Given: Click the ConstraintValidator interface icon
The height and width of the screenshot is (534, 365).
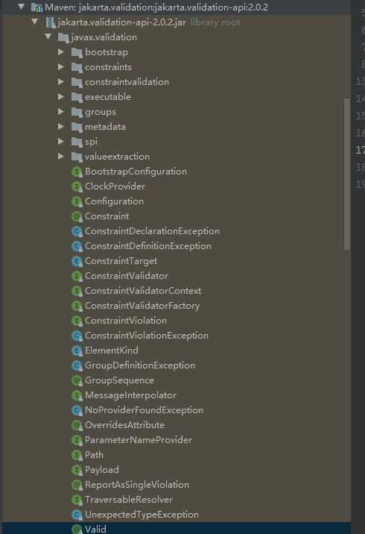Looking at the screenshot, I should (77, 276).
